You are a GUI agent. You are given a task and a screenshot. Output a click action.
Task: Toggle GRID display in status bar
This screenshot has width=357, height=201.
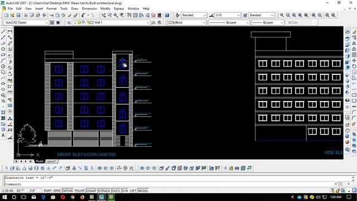point(57,191)
